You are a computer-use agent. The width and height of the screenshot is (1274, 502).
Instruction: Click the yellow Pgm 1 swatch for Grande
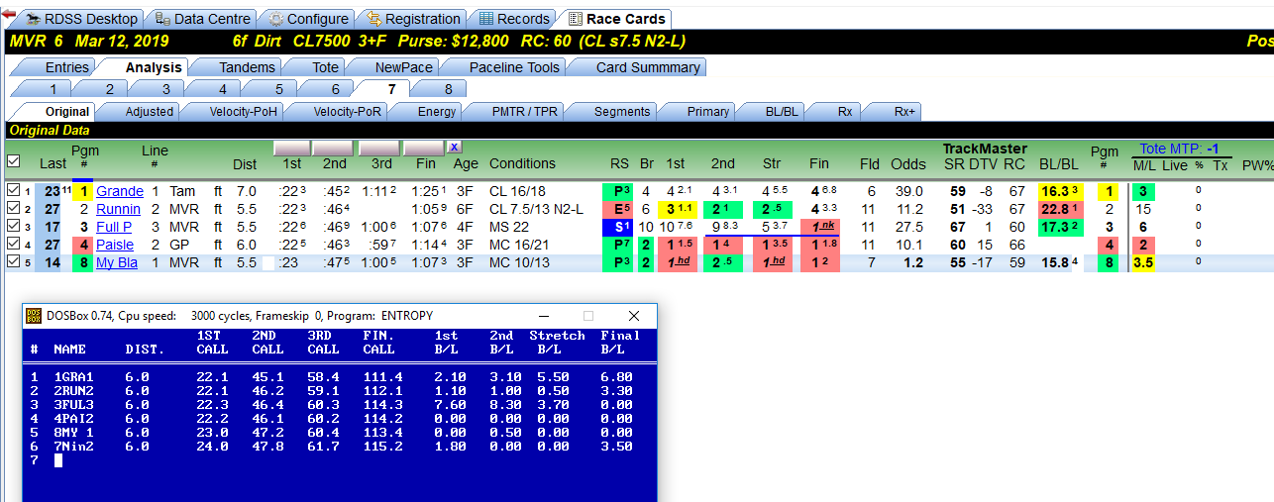(84, 191)
